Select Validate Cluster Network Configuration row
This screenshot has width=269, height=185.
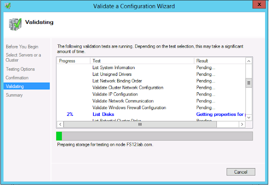(151, 88)
